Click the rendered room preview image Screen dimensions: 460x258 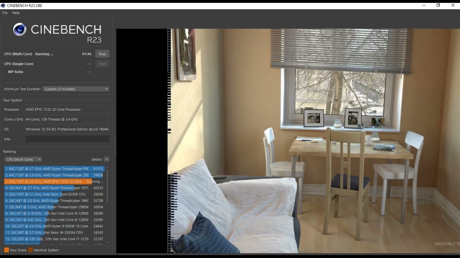pos(287,141)
